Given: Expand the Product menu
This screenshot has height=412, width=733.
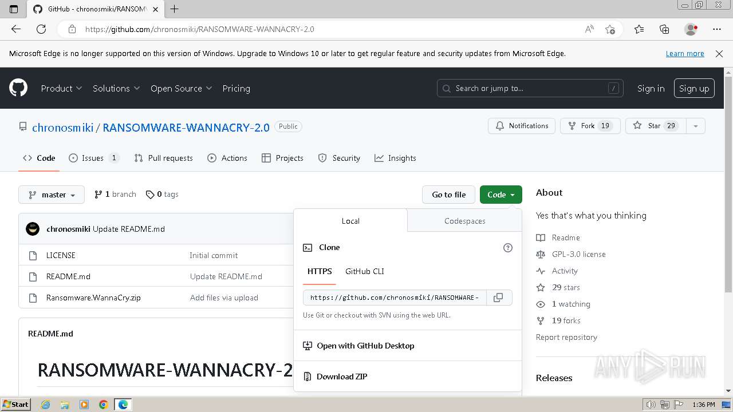Looking at the screenshot, I should pyautogui.click(x=61, y=88).
